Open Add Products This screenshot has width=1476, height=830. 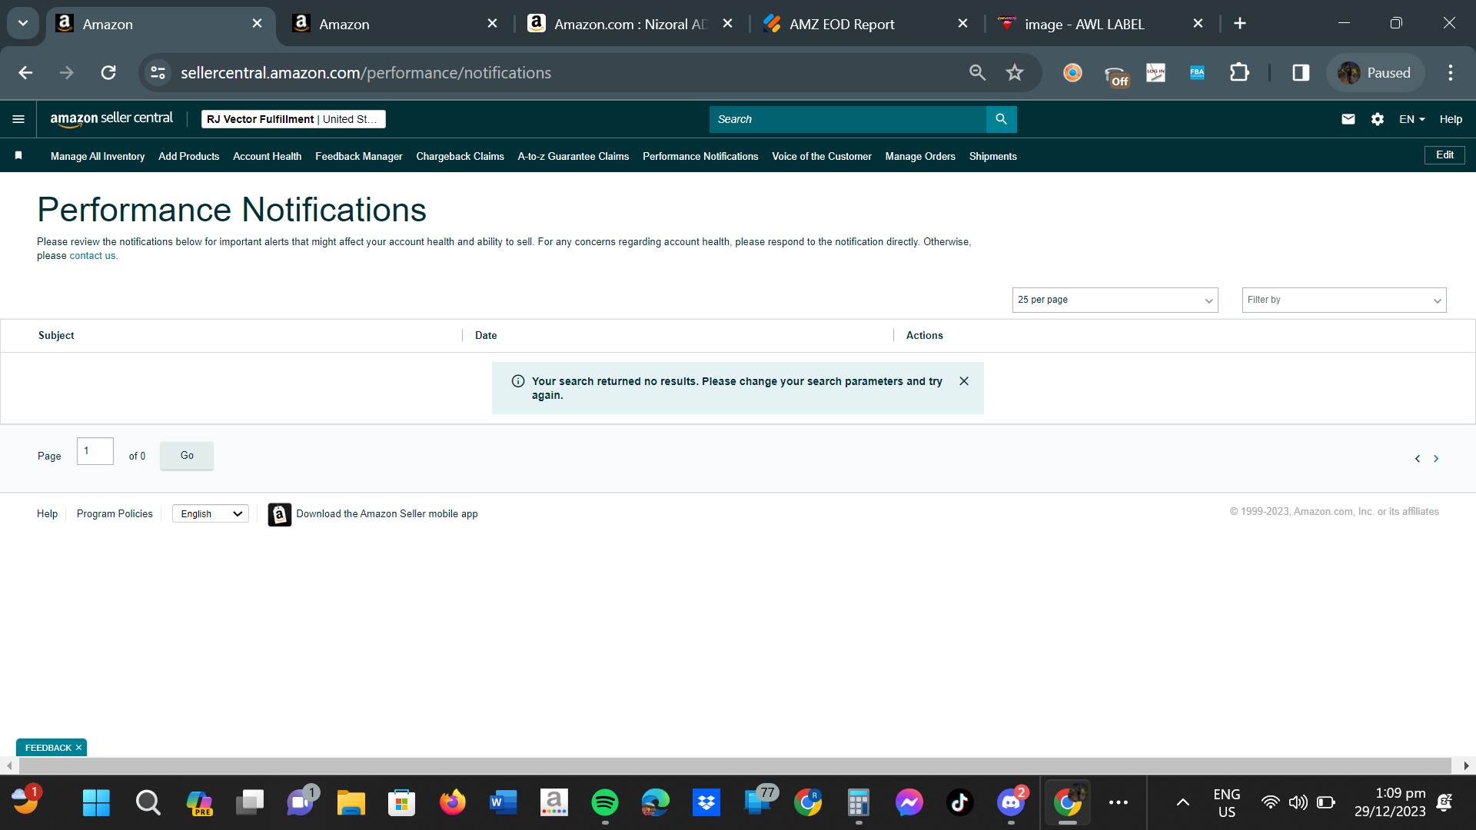(189, 156)
